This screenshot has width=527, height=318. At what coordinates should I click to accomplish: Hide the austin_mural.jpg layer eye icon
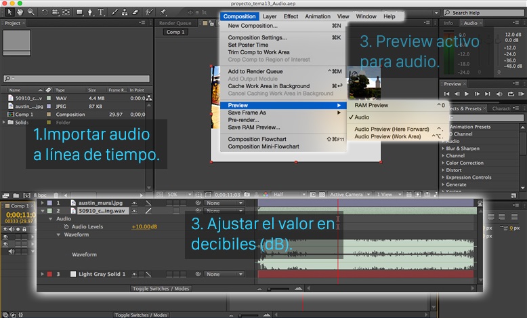5,237
